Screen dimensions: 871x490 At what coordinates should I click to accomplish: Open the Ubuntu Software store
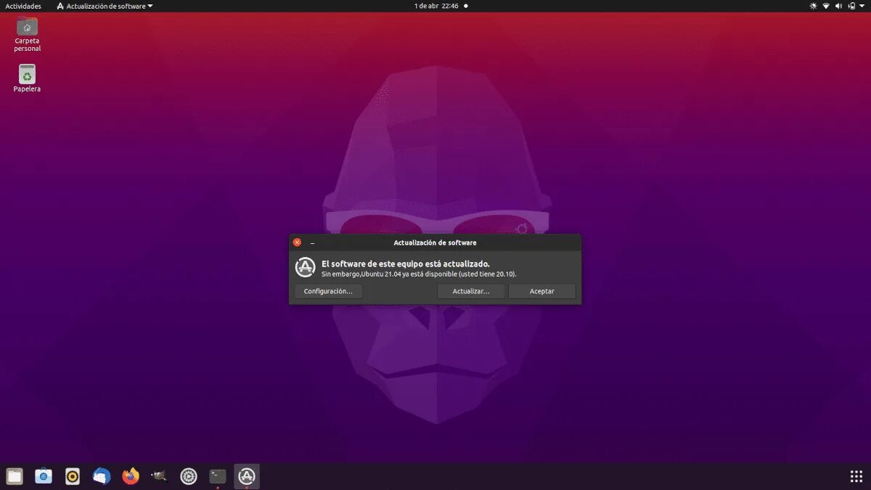click(x=43, y=476)
